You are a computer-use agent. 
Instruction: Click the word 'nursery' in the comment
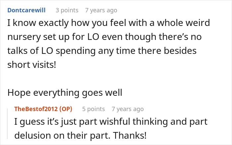pyautogui.click(x=24, y=37)
